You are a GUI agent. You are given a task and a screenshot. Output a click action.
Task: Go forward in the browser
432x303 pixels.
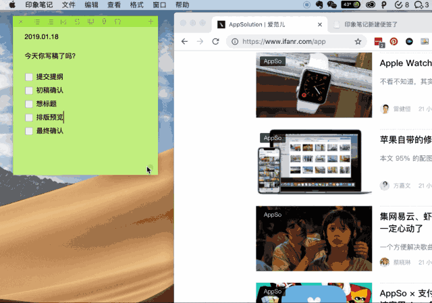pos(200,42)
